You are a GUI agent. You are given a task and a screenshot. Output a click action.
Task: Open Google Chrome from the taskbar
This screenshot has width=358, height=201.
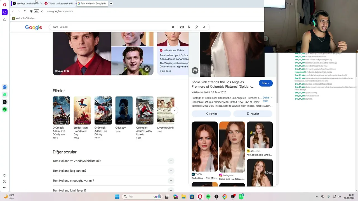pyautogui.click(x=224, y=197)
